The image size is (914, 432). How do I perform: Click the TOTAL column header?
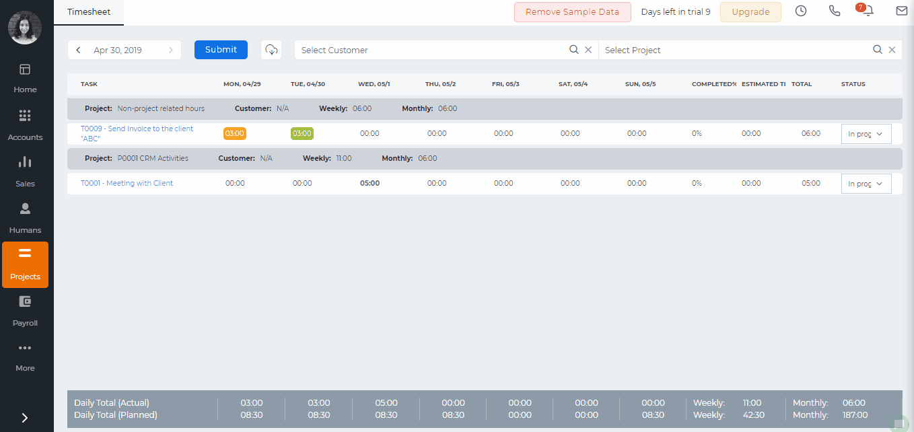[x=802, y=84]
